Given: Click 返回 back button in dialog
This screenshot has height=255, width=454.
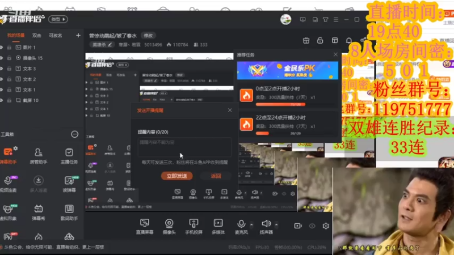Looking at the screenshot, I should pos(216,176).
